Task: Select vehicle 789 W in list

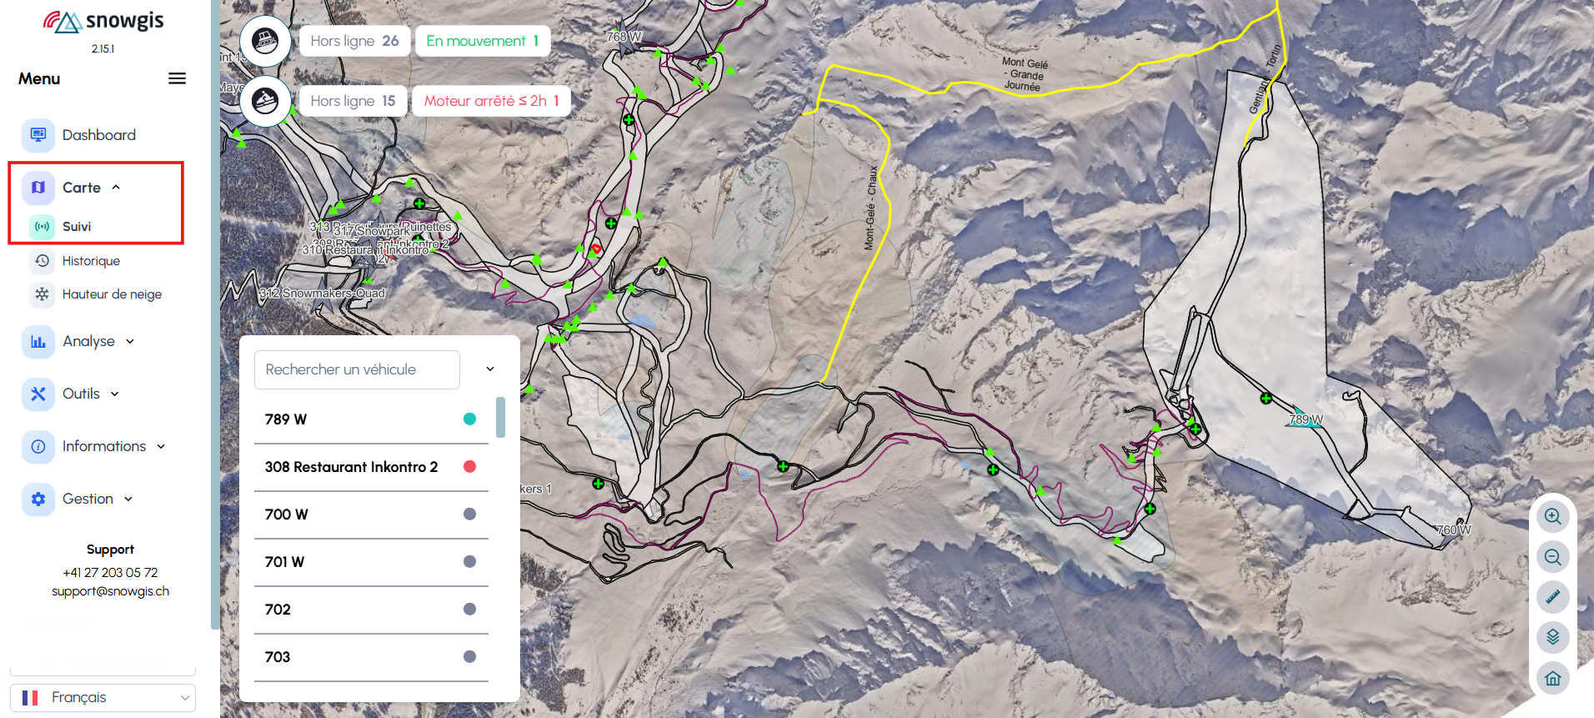Action: 371,419
